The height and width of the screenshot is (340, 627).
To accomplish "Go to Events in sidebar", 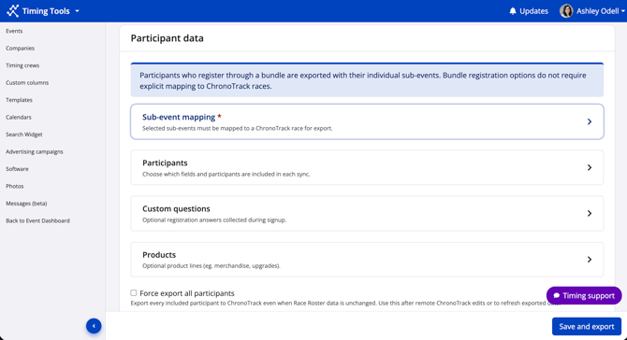I will click(x=14, y=31).
